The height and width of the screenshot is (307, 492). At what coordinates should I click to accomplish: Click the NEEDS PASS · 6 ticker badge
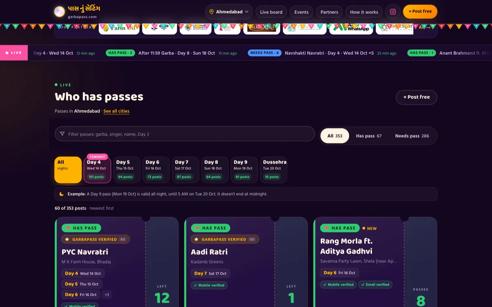[264, 53]
